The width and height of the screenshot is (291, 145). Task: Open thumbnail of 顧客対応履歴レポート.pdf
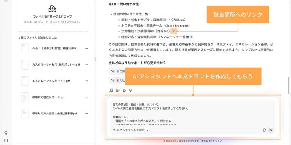click(25, 97)
